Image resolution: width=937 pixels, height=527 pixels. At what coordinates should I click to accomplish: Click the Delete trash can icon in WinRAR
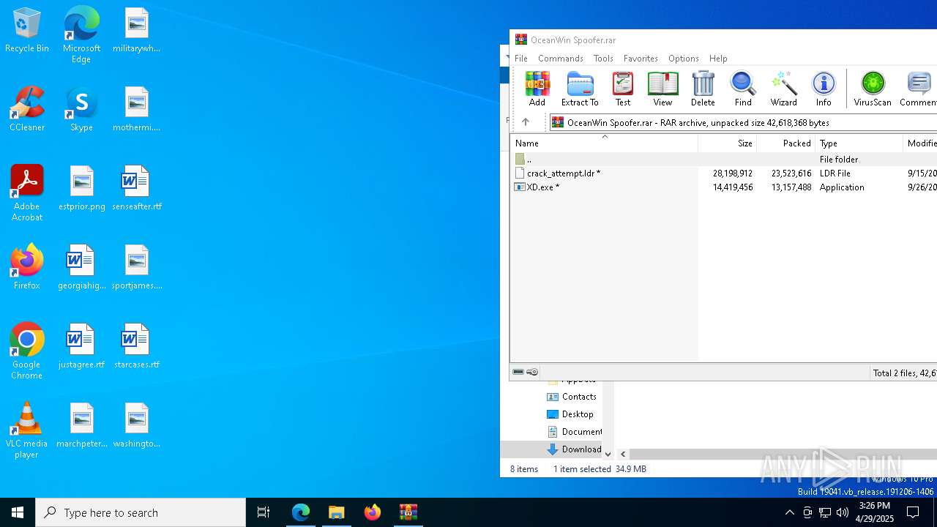click(703, 89)
